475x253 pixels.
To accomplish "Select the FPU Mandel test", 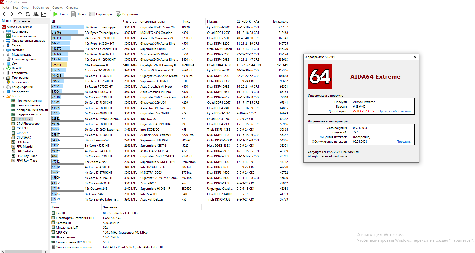I will [x=25, y=147].
